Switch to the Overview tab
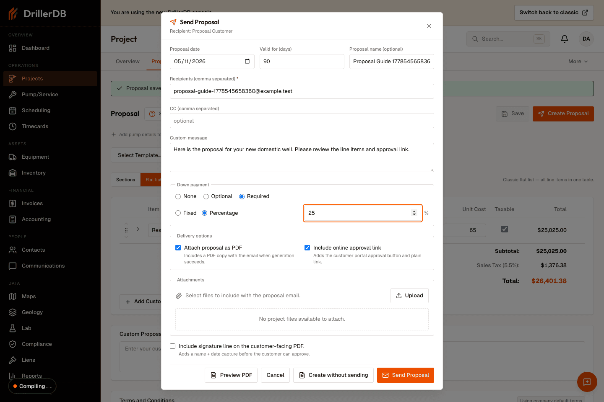 point(128,62)
